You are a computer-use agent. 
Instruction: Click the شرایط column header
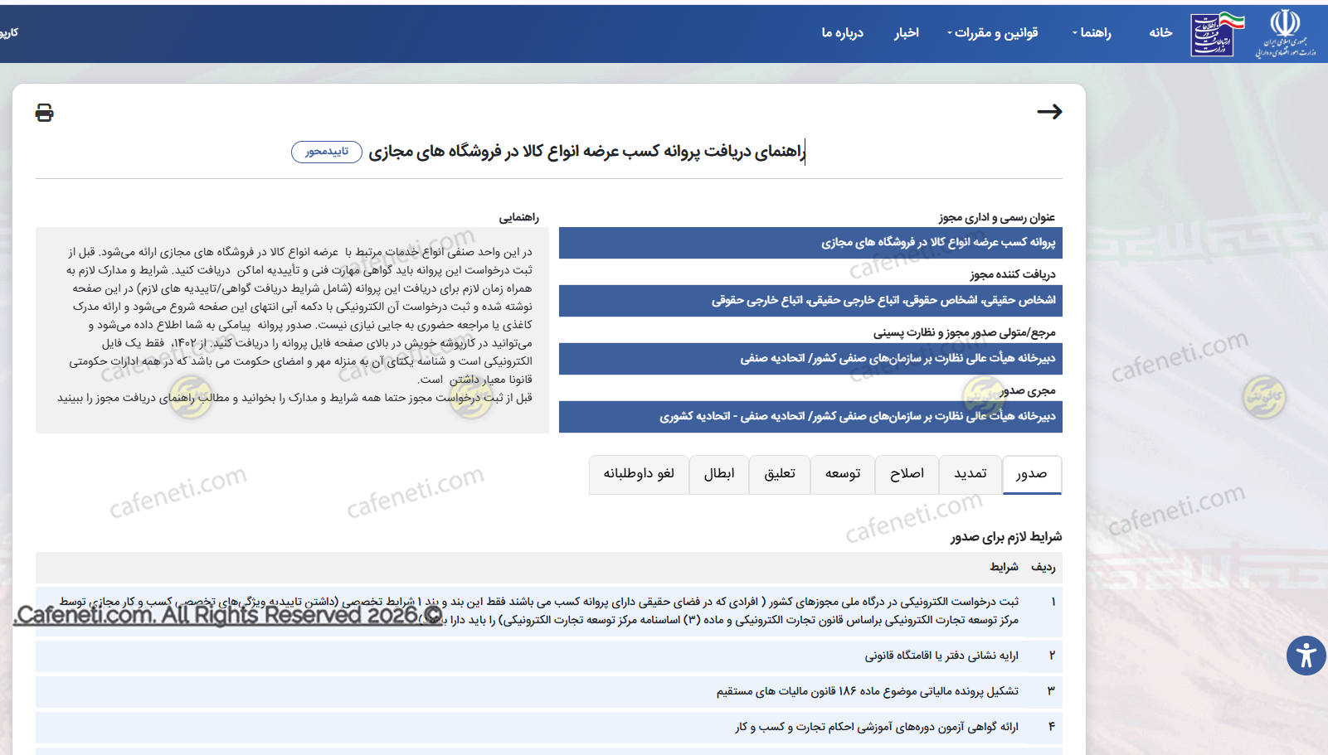tap(1004, 567)
